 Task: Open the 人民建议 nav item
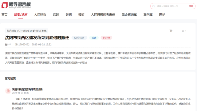[40, 15]
